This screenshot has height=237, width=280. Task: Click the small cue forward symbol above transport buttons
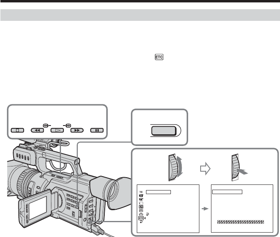pos(68,126)
